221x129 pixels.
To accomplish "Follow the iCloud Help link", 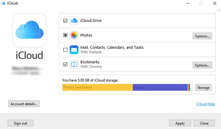I will click(x=206, y=104).
